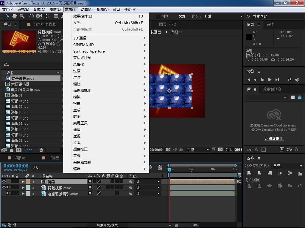Viewport: 305px width, 228px height.
Task: Jump to last frame in preview
Action: pyautogui.click(x=277, y=80)
